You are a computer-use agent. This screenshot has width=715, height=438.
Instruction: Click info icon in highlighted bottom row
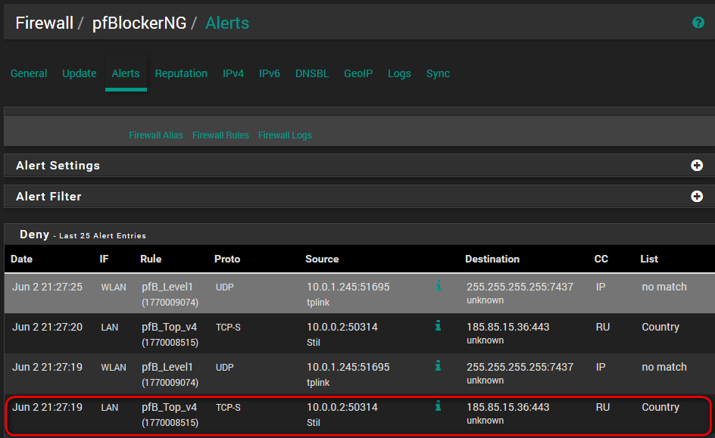[x=438, y=405]
